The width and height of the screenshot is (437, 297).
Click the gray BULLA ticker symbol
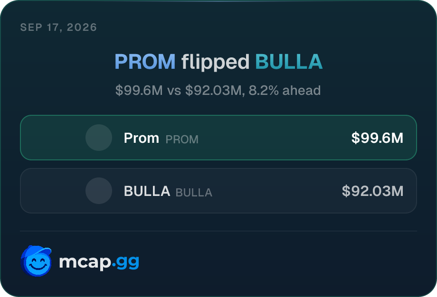(194, 192)
